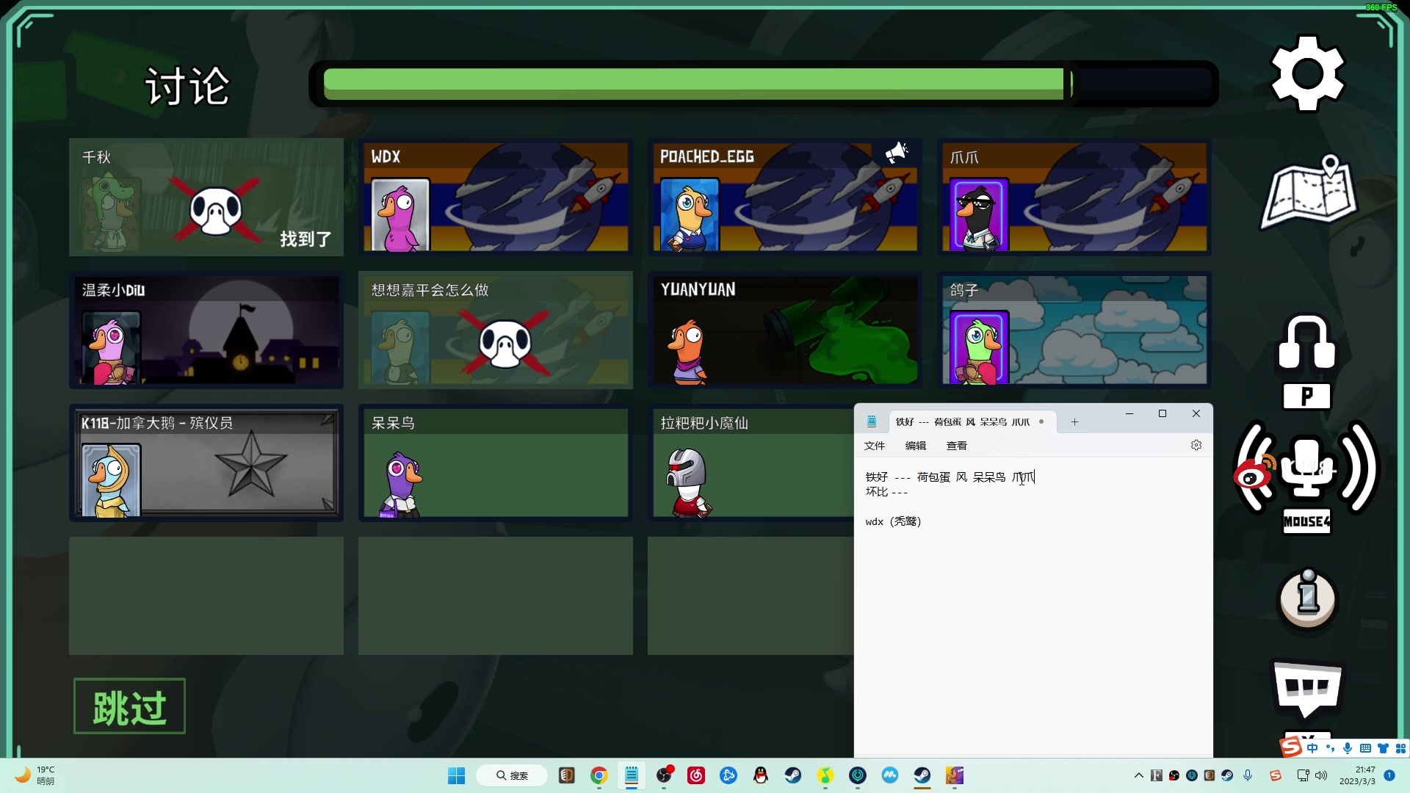The width and height of the screenshot is (1410, 793).
Task: Toggle the headphones deafen icon
Action: [x=1306, y=342]
